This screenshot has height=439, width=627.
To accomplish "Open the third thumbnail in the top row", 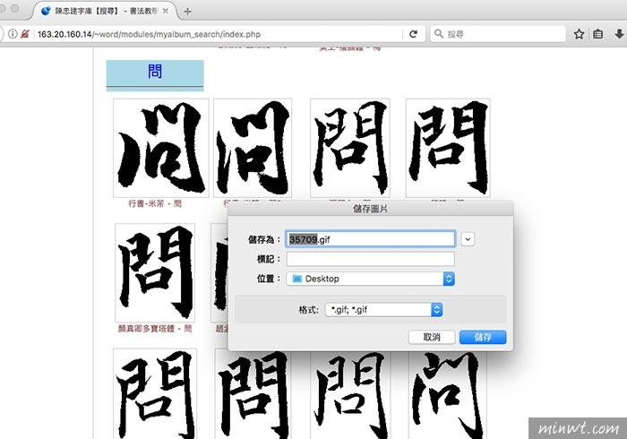I will tap(350, 148).
